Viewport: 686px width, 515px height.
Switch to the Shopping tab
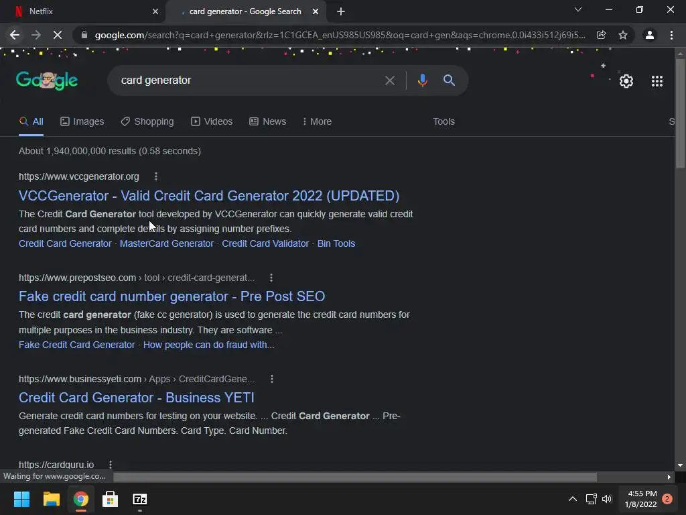(x=147, y=122)
